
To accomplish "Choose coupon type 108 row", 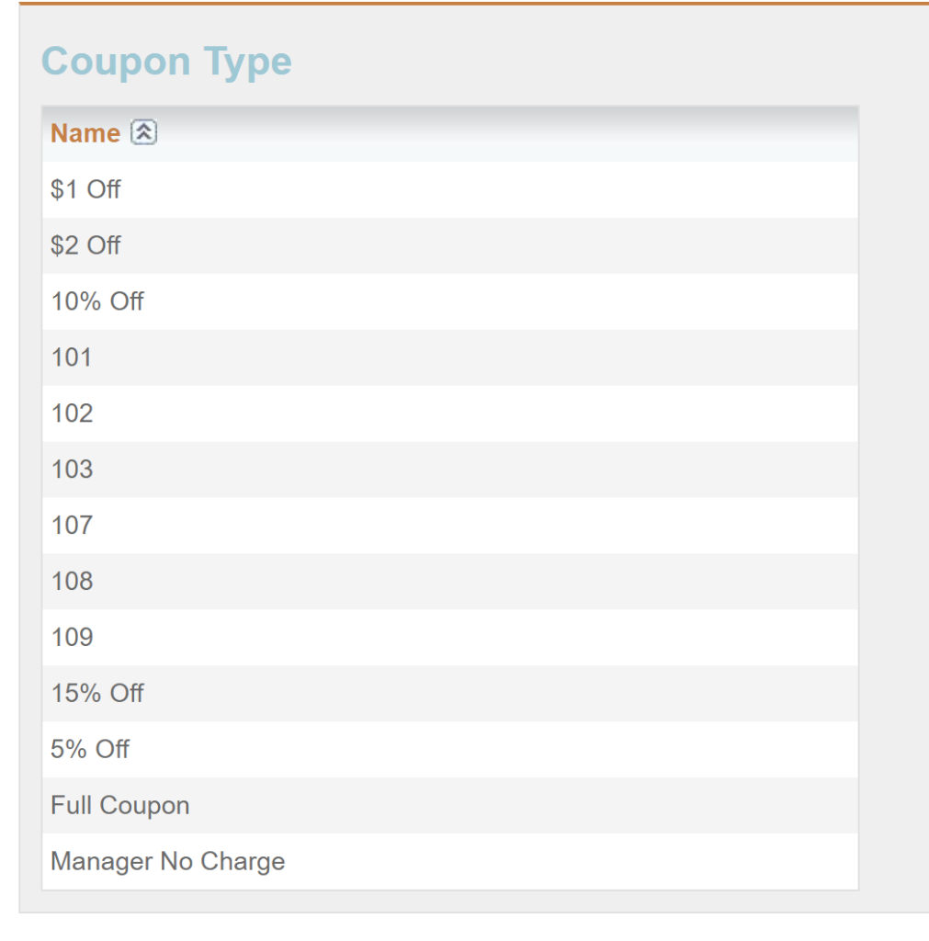I will pos(450,582).
